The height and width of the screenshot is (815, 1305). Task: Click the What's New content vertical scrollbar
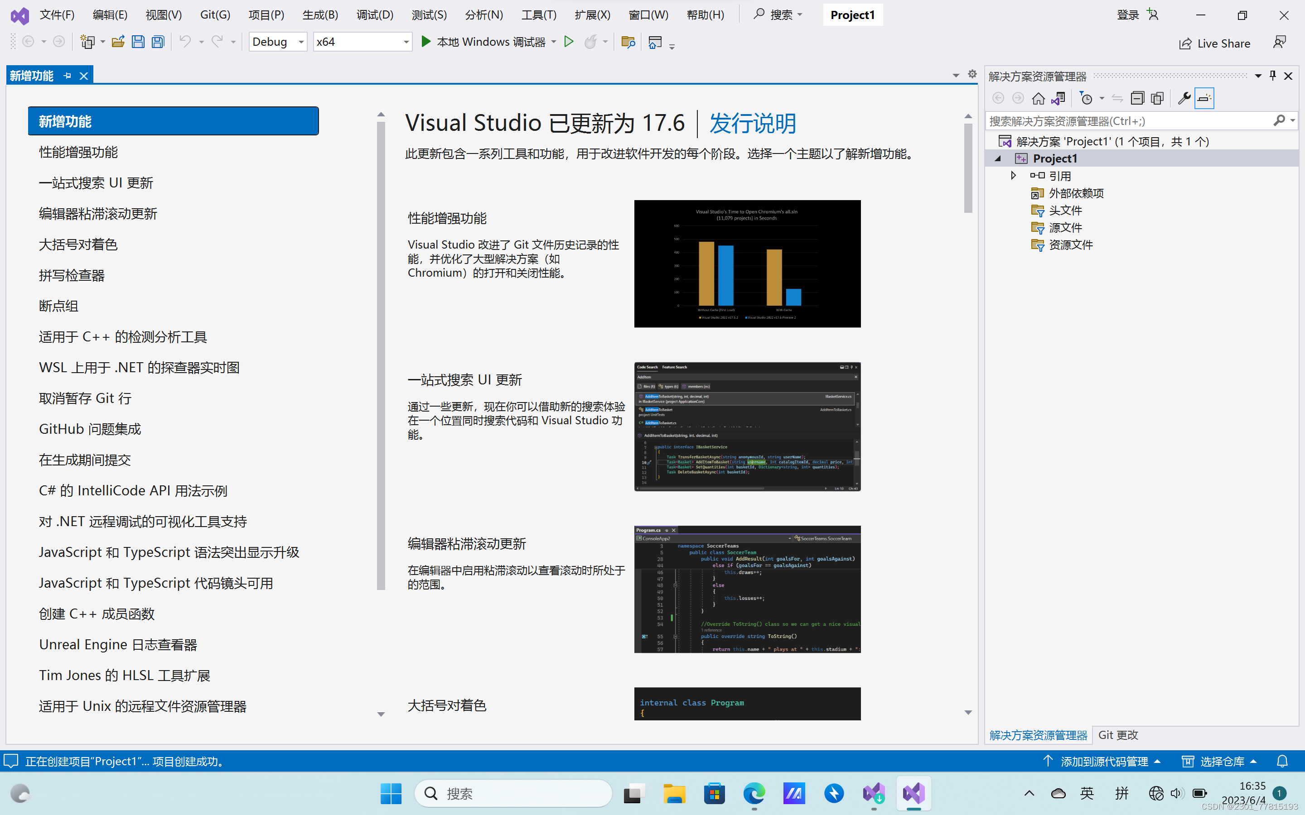(968, 167)
